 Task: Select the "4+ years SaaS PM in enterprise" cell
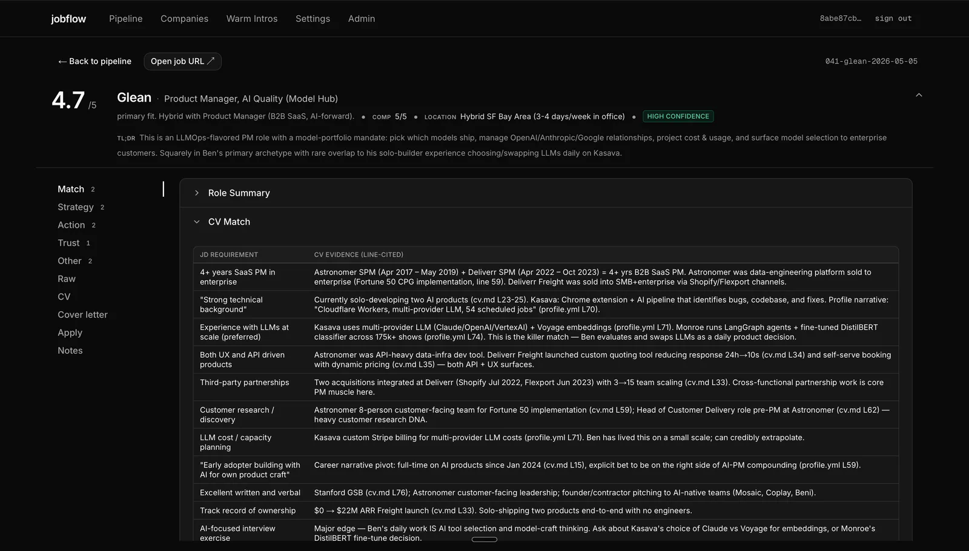pos(250,277)
